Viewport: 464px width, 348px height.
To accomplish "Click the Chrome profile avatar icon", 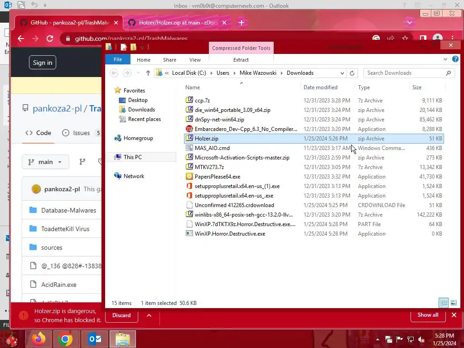I will pos(437,38).
